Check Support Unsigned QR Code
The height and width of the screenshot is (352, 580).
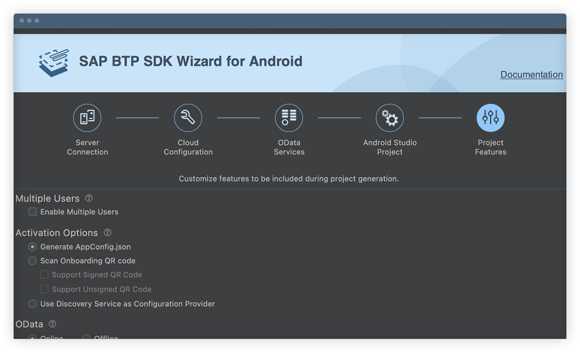coord(44,289)
